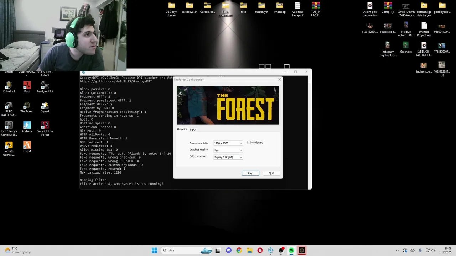Show hidden system tray icons
456x256 pixels.
(398, 250)
